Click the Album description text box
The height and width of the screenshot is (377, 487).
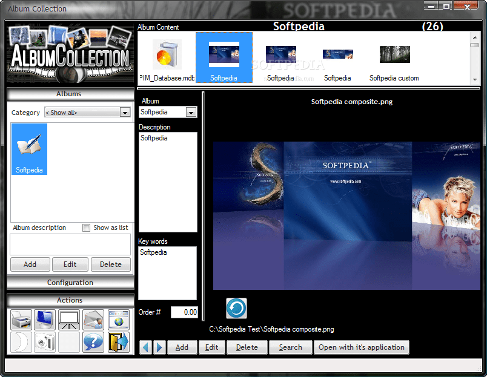pyautogui.click(x=70, y=244)
